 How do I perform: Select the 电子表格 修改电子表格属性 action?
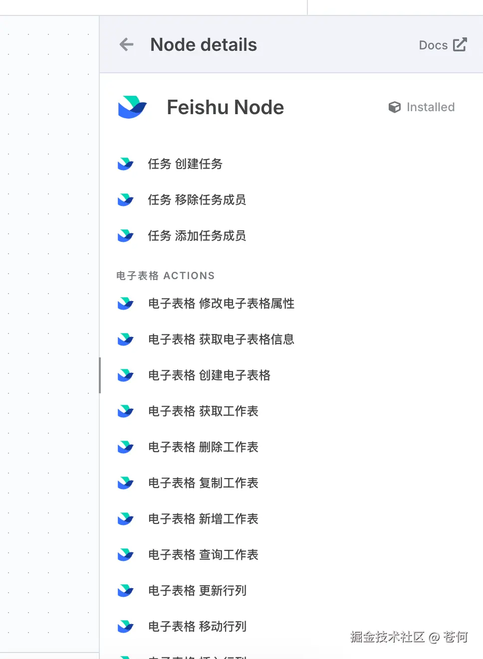[x=222, y=304]
